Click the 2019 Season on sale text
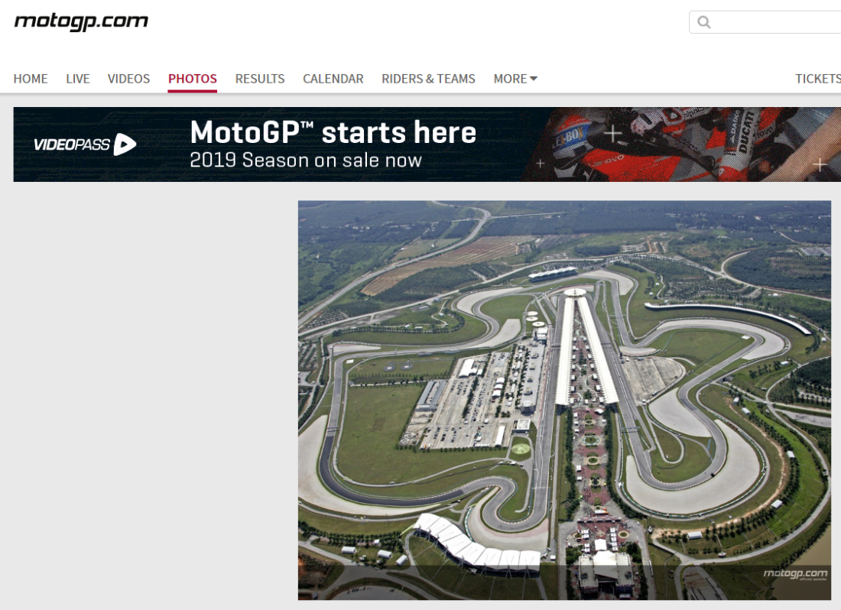Viewport: 841px width, 610px height. pyautogui.click(x=306, y=161)
